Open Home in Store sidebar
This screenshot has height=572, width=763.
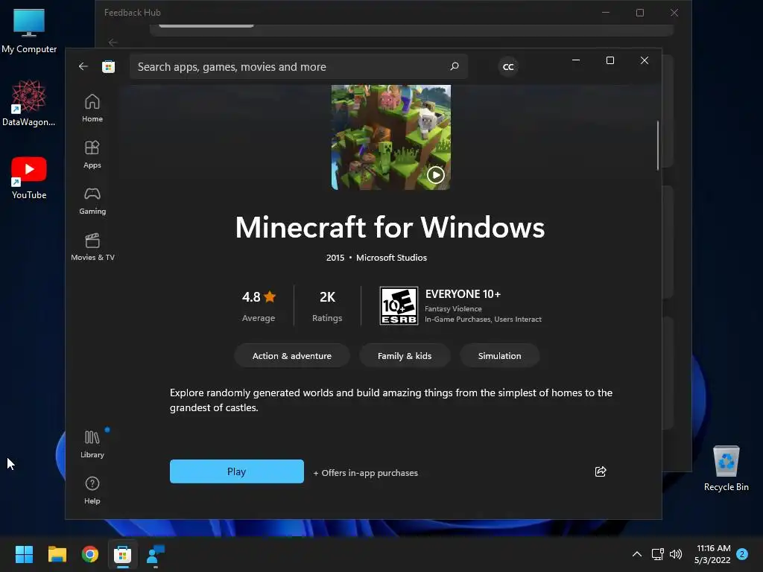tap(92, 108)
